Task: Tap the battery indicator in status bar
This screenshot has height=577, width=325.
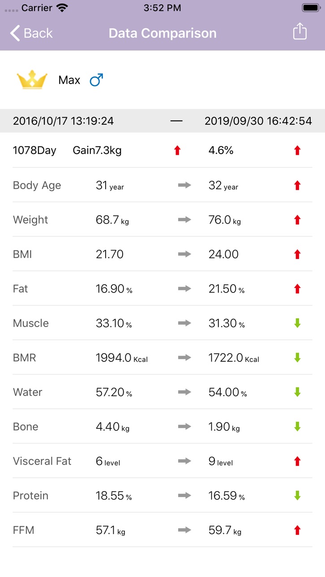Action: 311,8
